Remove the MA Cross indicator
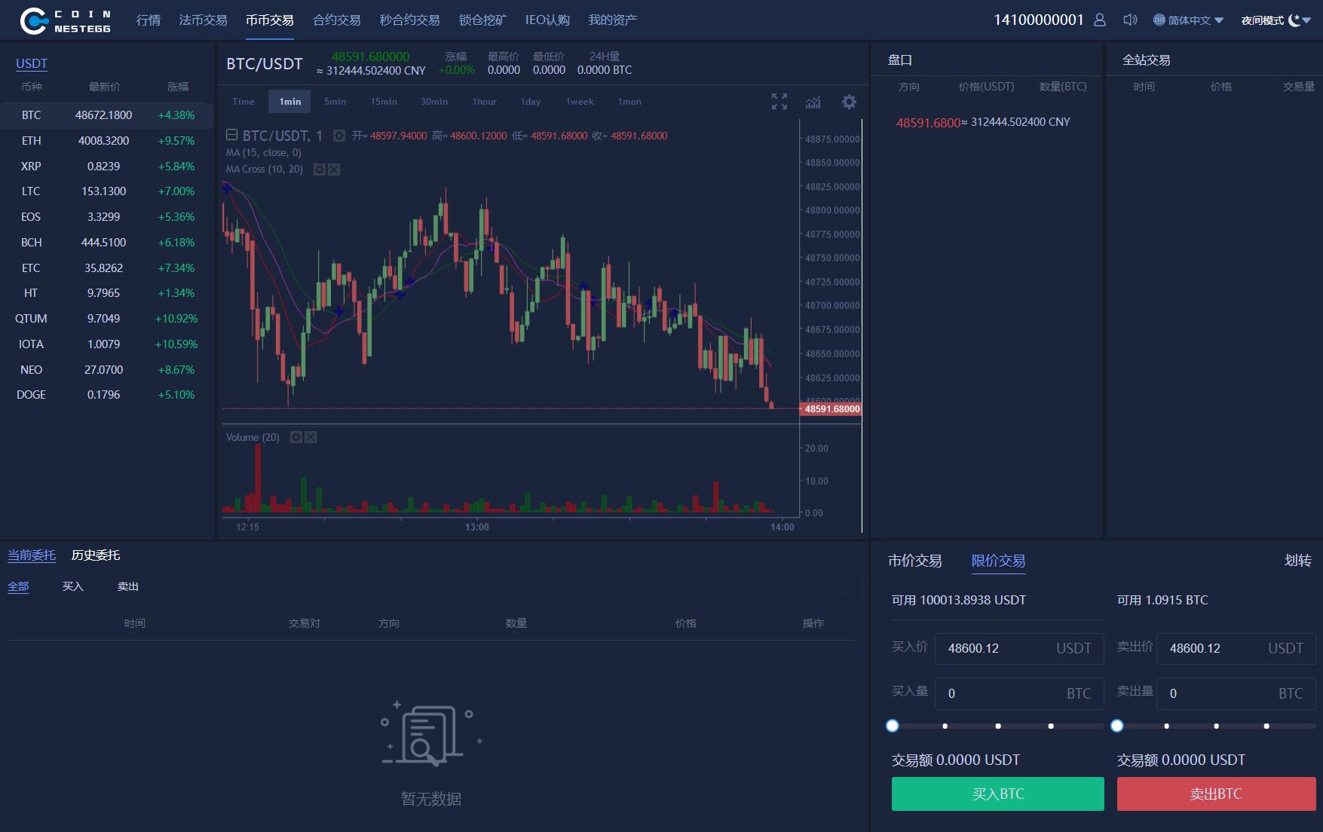 [x=334, y=170]
